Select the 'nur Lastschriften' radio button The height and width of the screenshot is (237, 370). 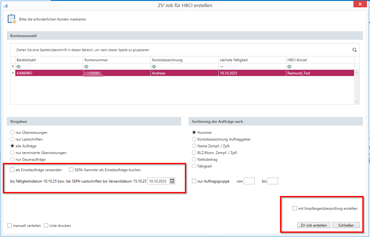click(12, 139)
